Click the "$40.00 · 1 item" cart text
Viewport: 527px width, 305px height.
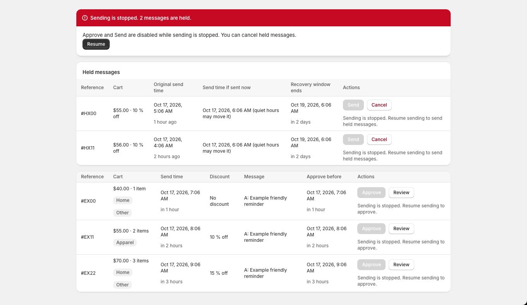click(129, 189)
